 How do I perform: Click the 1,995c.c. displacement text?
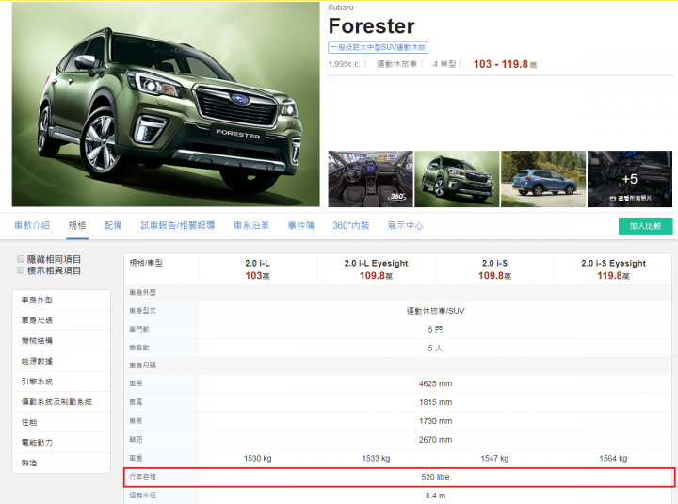pyautogui.click(x=345, y=64)
